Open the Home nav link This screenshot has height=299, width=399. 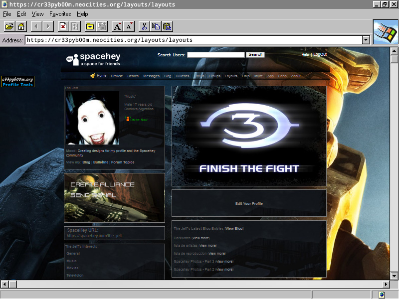[x=102, y=76]
